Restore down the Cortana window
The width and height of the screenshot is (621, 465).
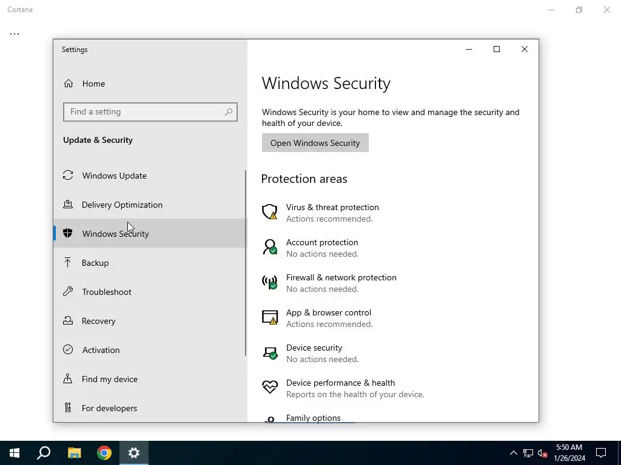tap(579, 10)
